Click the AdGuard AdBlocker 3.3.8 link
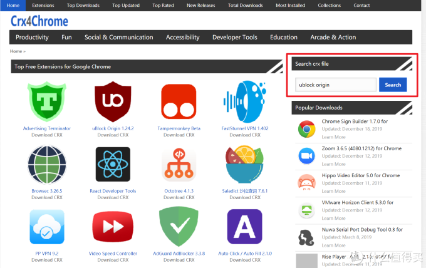This screenshot has width=426, height=268. pyautogui.click(x=179, y=254)
